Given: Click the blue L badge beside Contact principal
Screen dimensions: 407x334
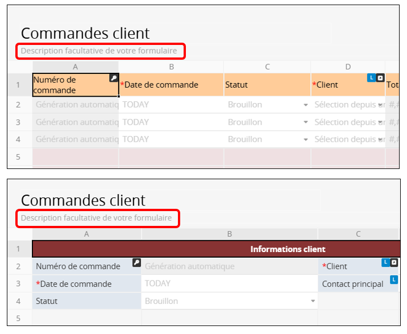Looking at the screenshot, I should 394,280.
